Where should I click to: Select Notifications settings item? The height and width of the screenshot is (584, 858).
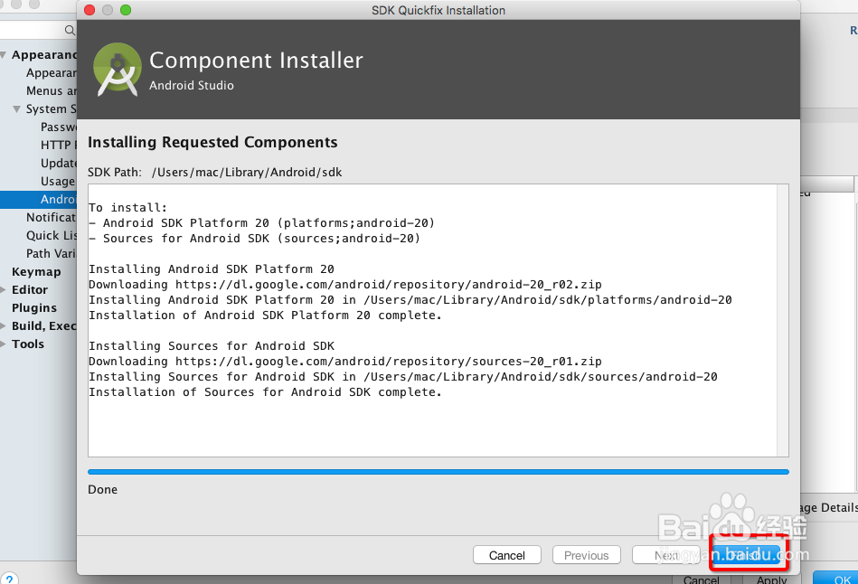(x=51, y=217)
